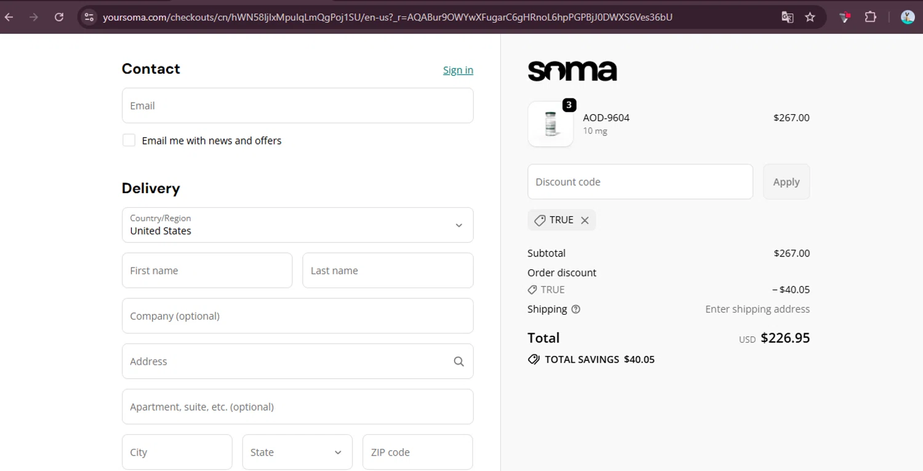The width and height of the screenshot is (923, 471).
Task: Go back with the browser back arrow
Action: point(9,17)
